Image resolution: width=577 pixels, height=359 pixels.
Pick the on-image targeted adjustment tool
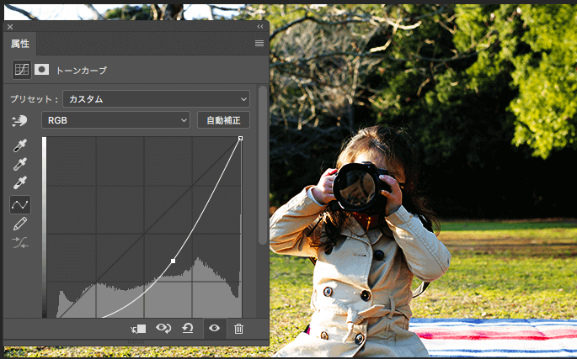pyautogui.click(x=20, y=120)
